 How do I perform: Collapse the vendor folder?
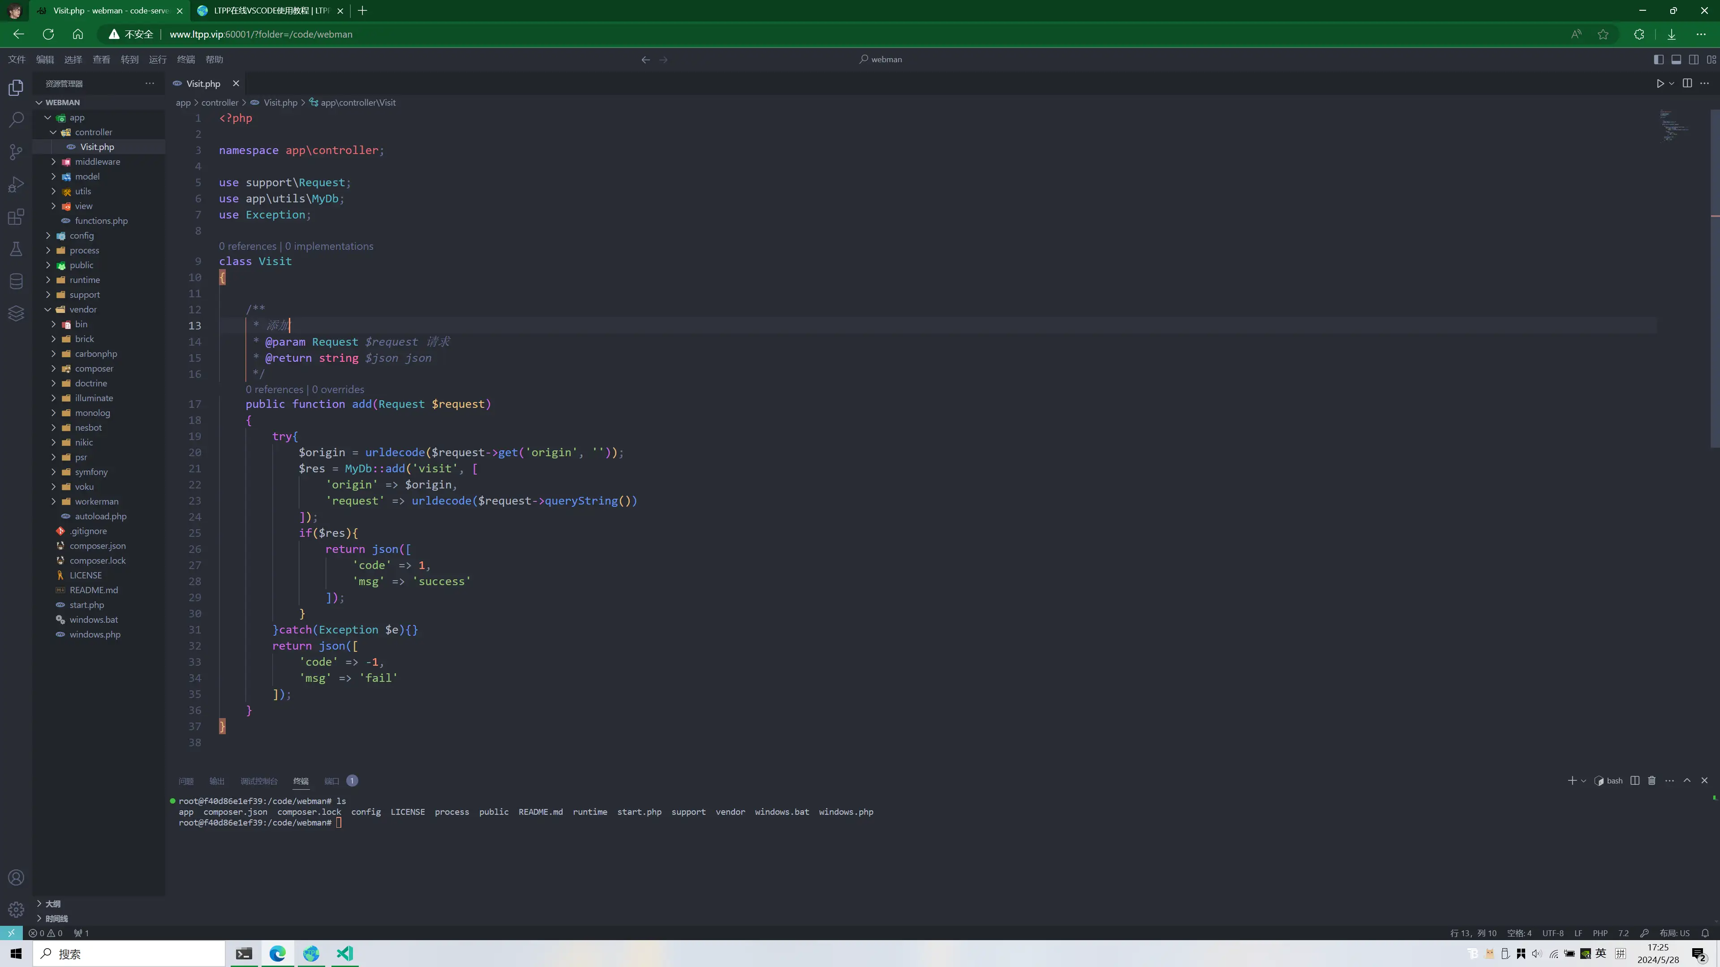83,309
